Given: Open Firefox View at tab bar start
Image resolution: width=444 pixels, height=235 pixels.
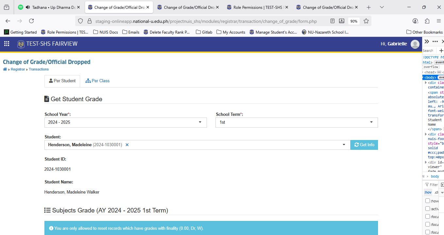Looking at the screenshot, I should pyautogui.click(x=7, y=7).
